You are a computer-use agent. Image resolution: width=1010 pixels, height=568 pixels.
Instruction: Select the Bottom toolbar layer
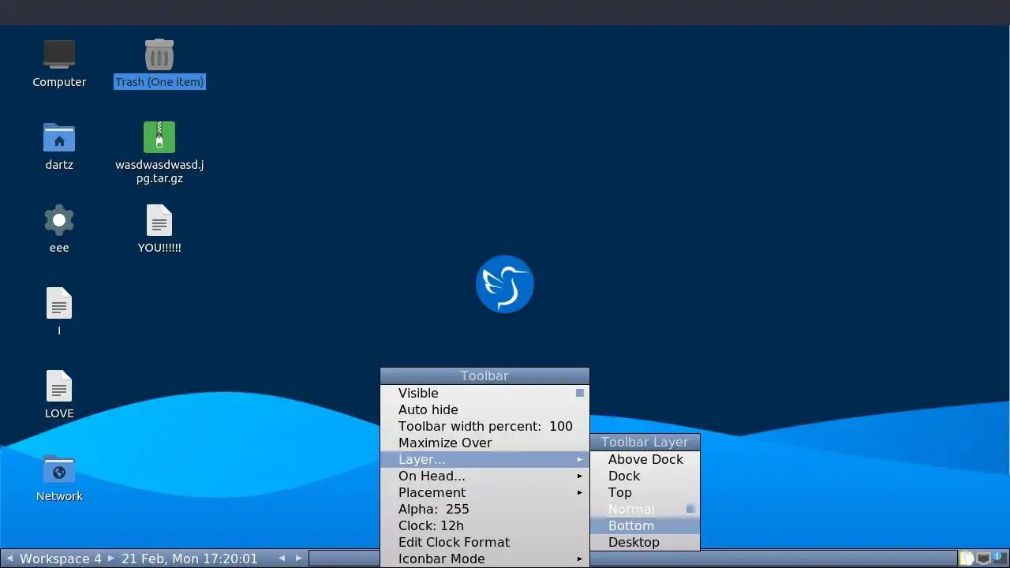coord(645,525)
